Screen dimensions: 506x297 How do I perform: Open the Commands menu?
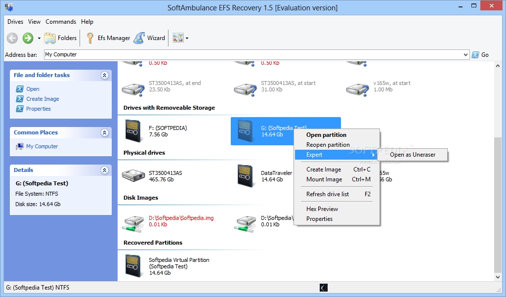pos(61,22)
